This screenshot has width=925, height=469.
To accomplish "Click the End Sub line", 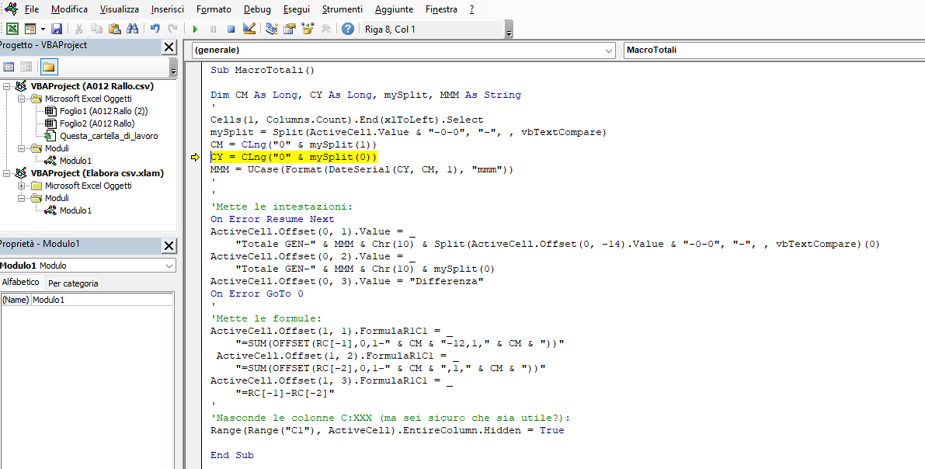I will click(232, 455).
